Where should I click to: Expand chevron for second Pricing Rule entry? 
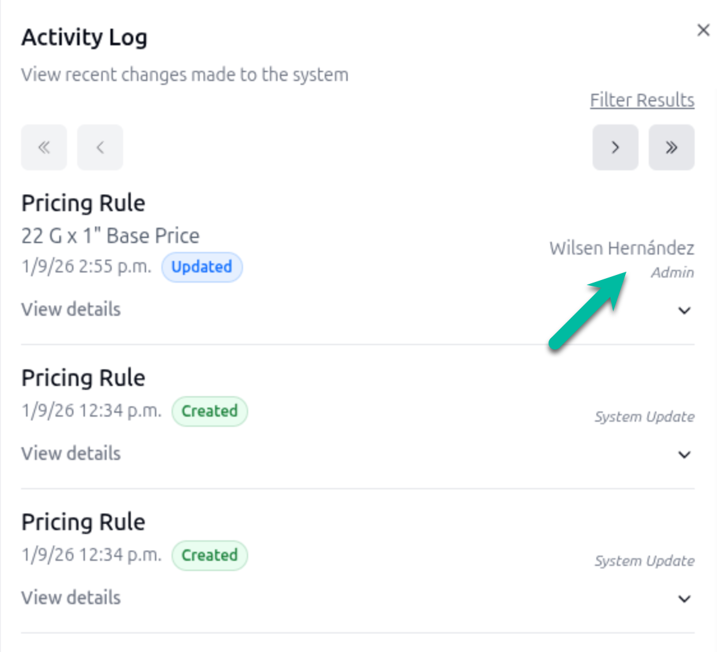pyautogui.click(x=684, y=455)
